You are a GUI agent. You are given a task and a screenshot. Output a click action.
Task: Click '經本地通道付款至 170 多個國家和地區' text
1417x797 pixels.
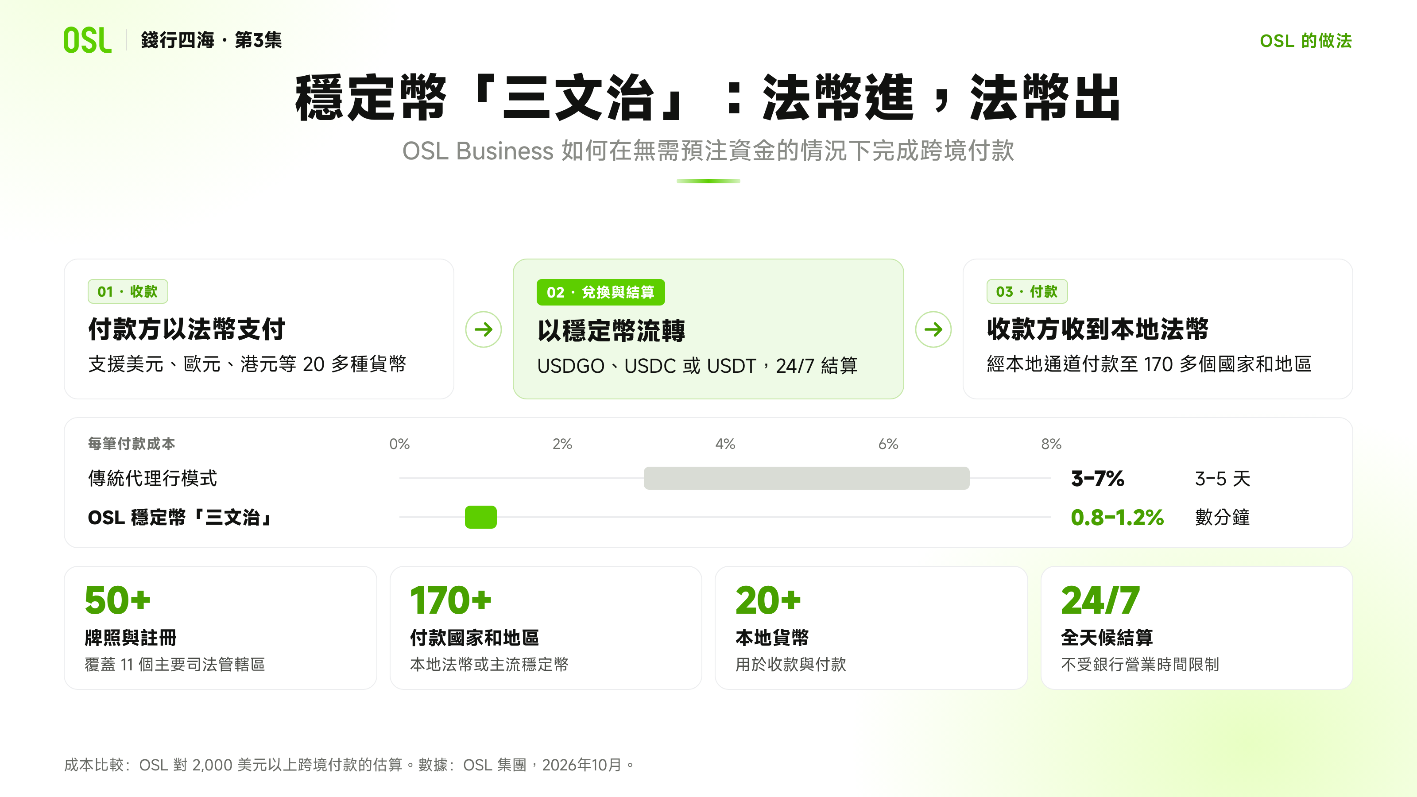1149,364
